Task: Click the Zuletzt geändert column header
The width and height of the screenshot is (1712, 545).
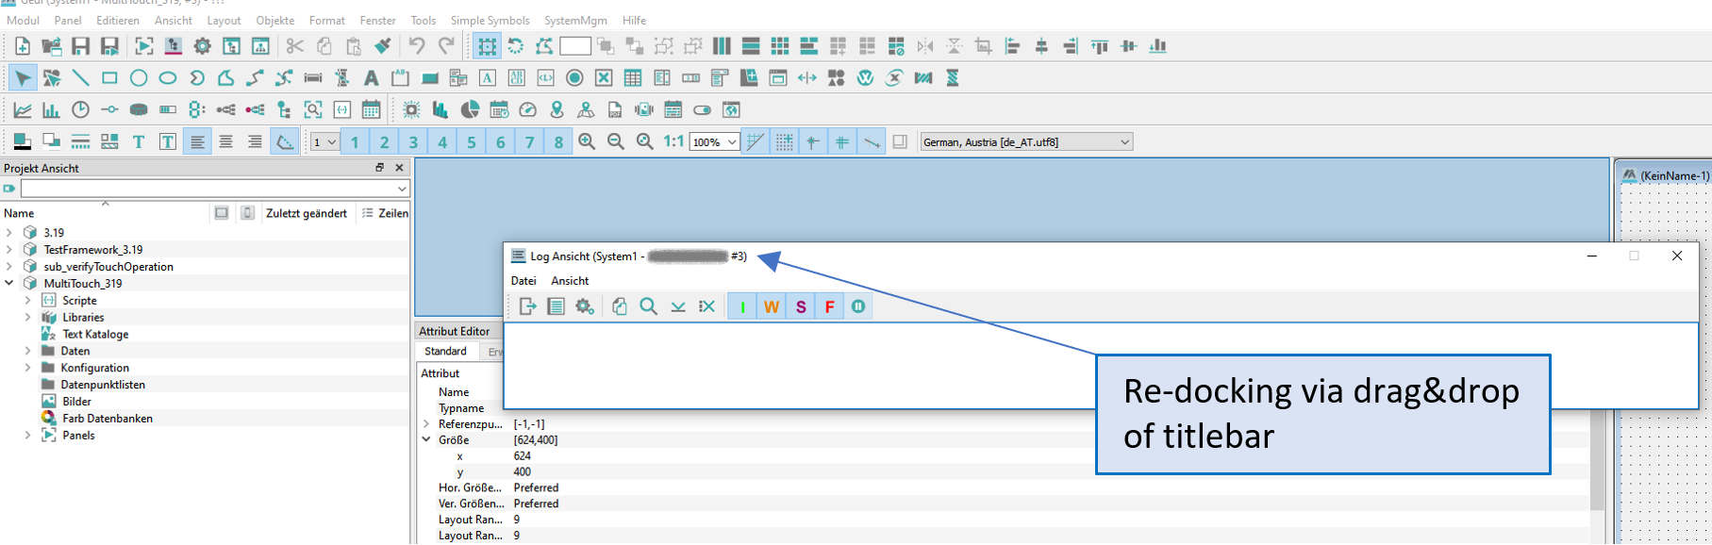Action: pyautogui.click(x=306, y=213)
